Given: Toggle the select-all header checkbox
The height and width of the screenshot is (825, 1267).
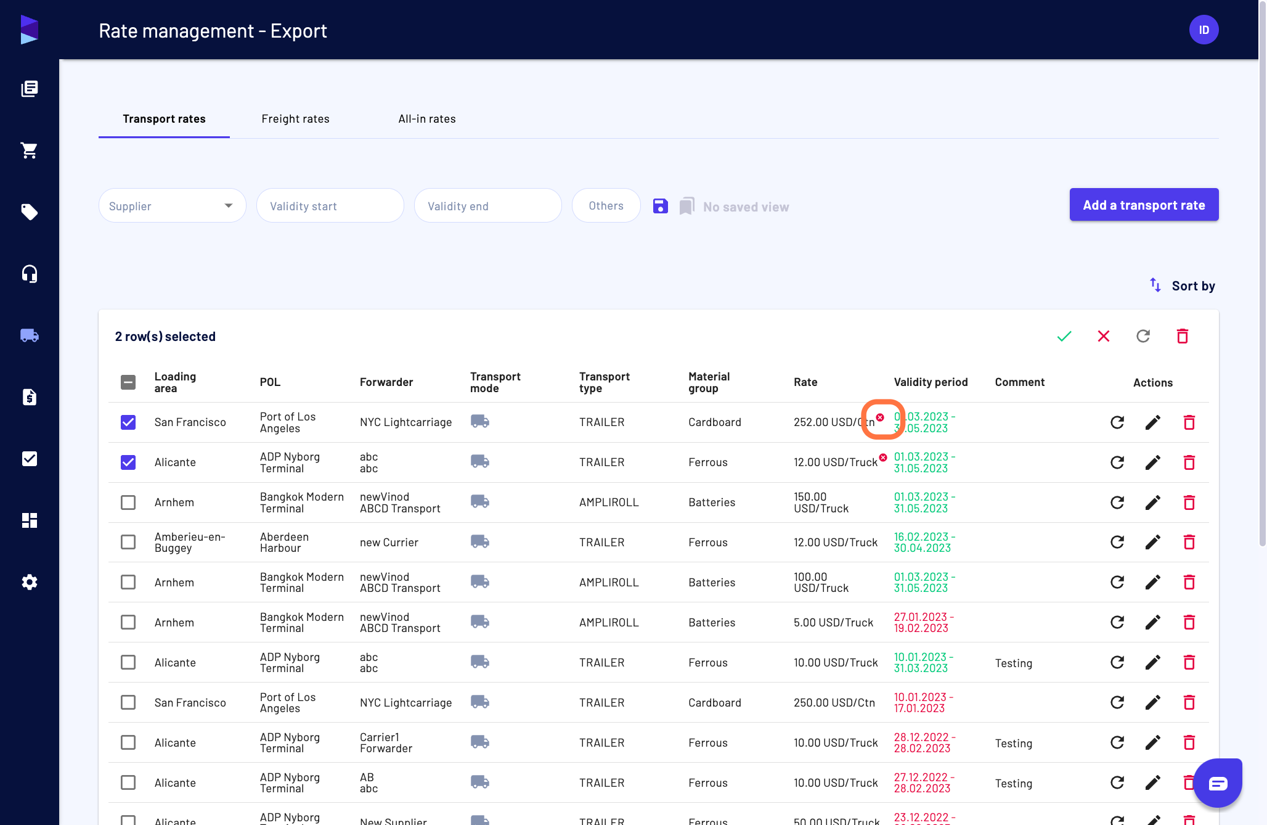Looking at the screenshot, I should click(x=128, y=382).
